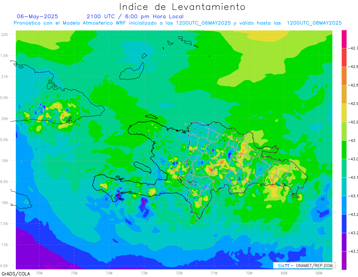This screenshot has width=358, height=277.
Task: Click the 'Indice de Levantamiento' title
Action: click(182, 7)
